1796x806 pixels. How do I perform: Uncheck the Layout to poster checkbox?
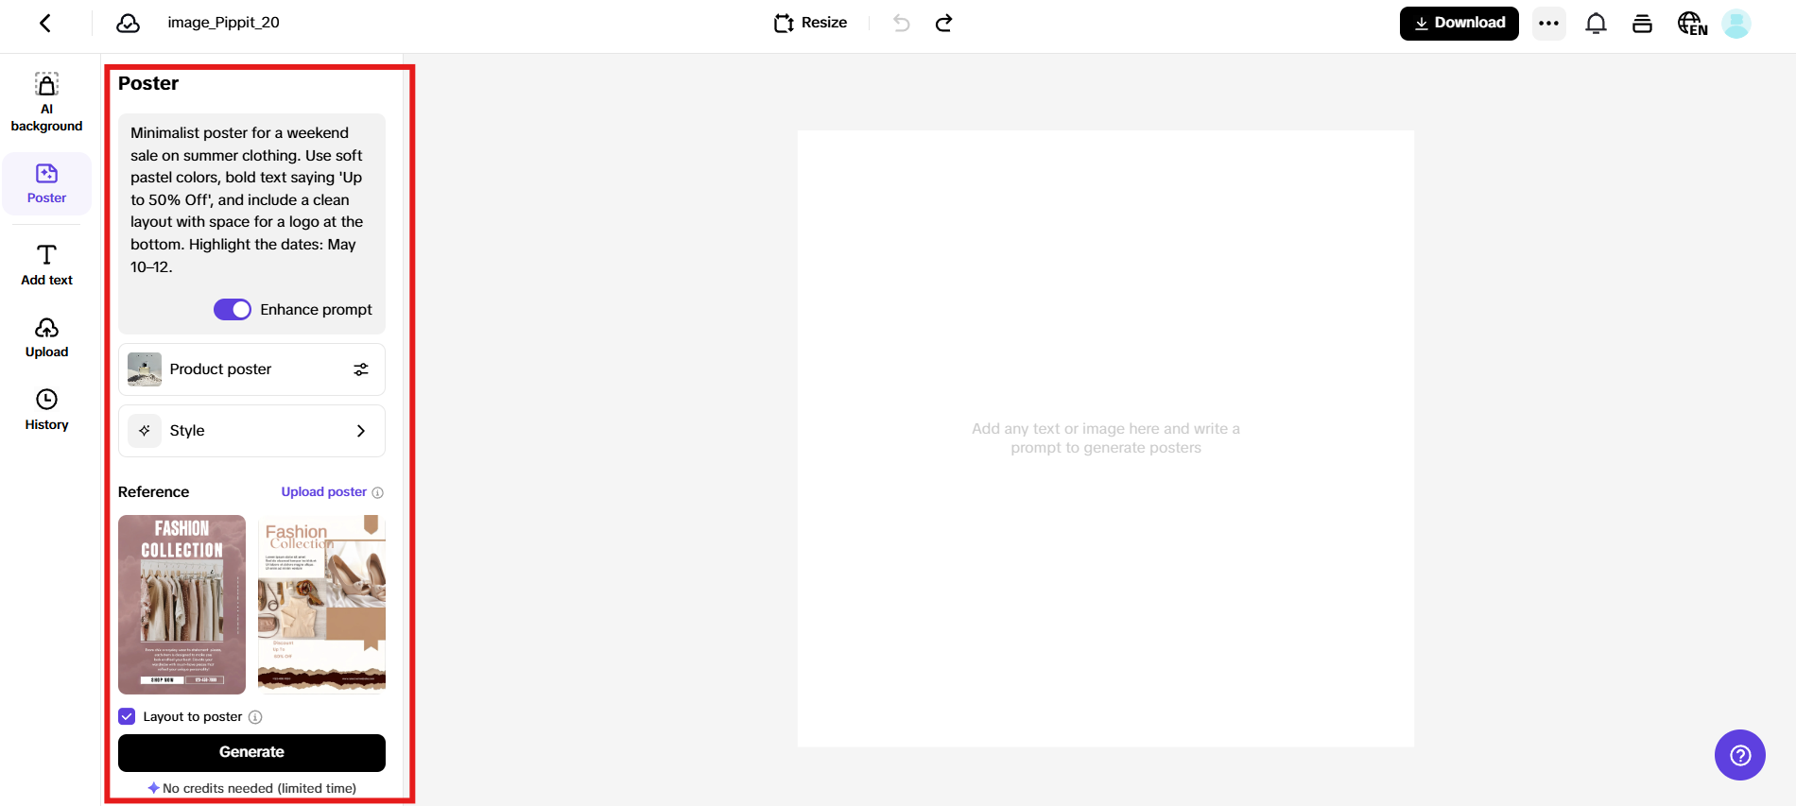click(128, 716)
